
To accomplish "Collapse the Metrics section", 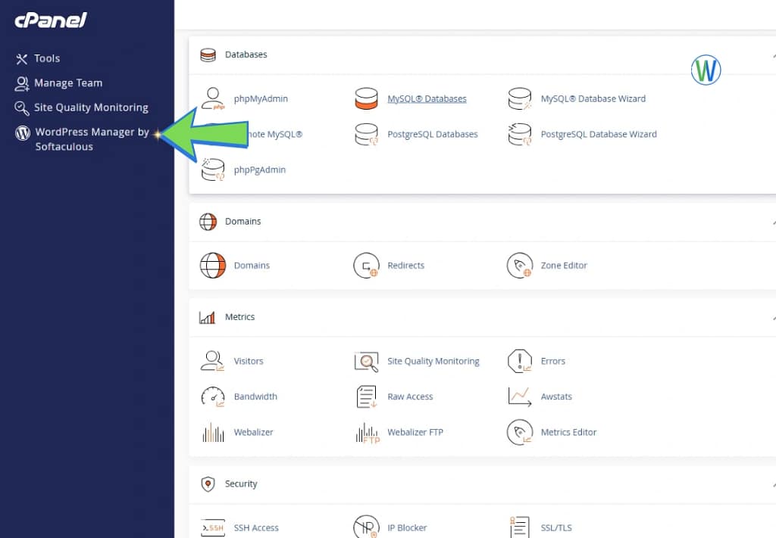I will tap(773, 316).
